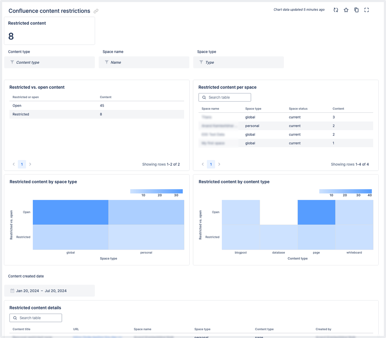Click the personal space type cell

(252, 126)
